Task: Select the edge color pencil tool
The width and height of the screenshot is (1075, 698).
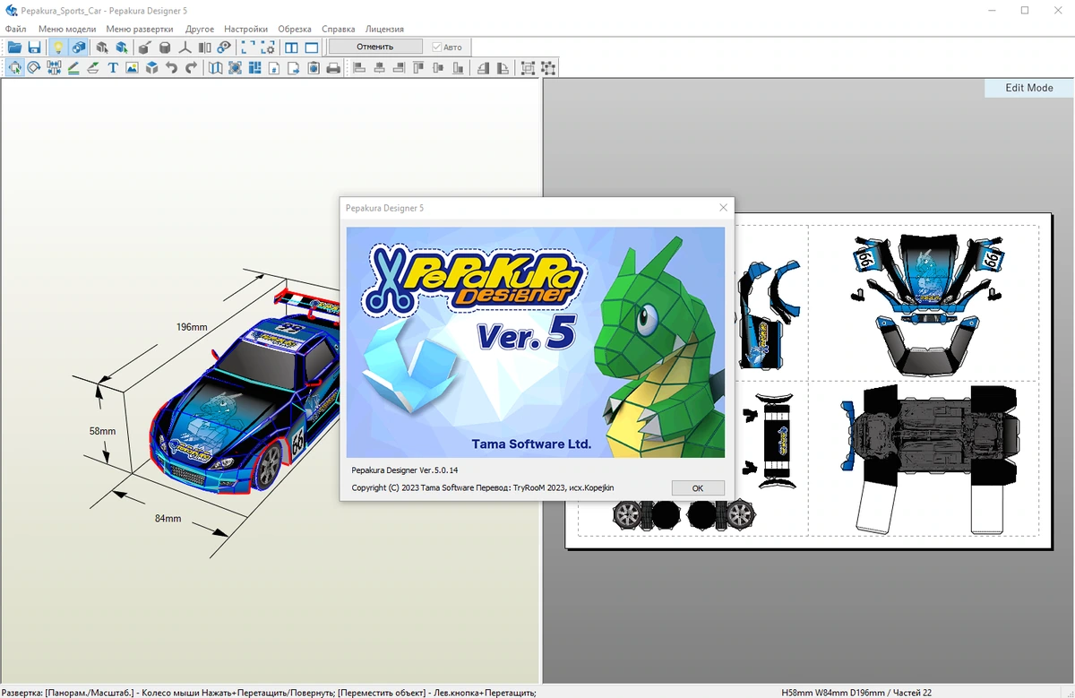Action: pyautogui.click(x=73, y=67)
